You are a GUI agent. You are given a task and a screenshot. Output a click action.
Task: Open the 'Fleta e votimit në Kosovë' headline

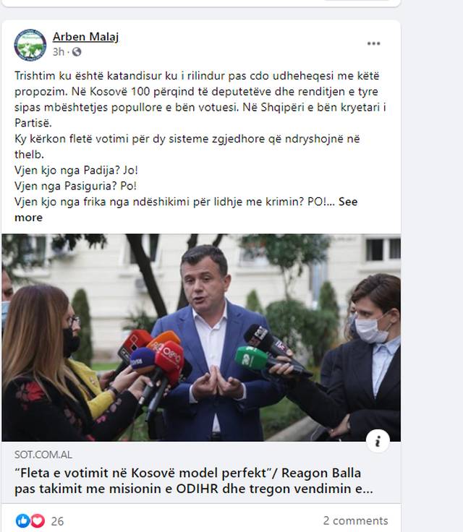(x=187, y=473)
